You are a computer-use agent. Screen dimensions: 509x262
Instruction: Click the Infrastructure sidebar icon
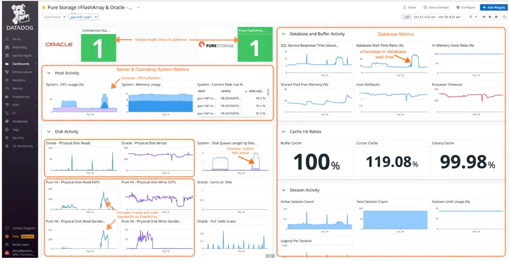click(7, 72)
